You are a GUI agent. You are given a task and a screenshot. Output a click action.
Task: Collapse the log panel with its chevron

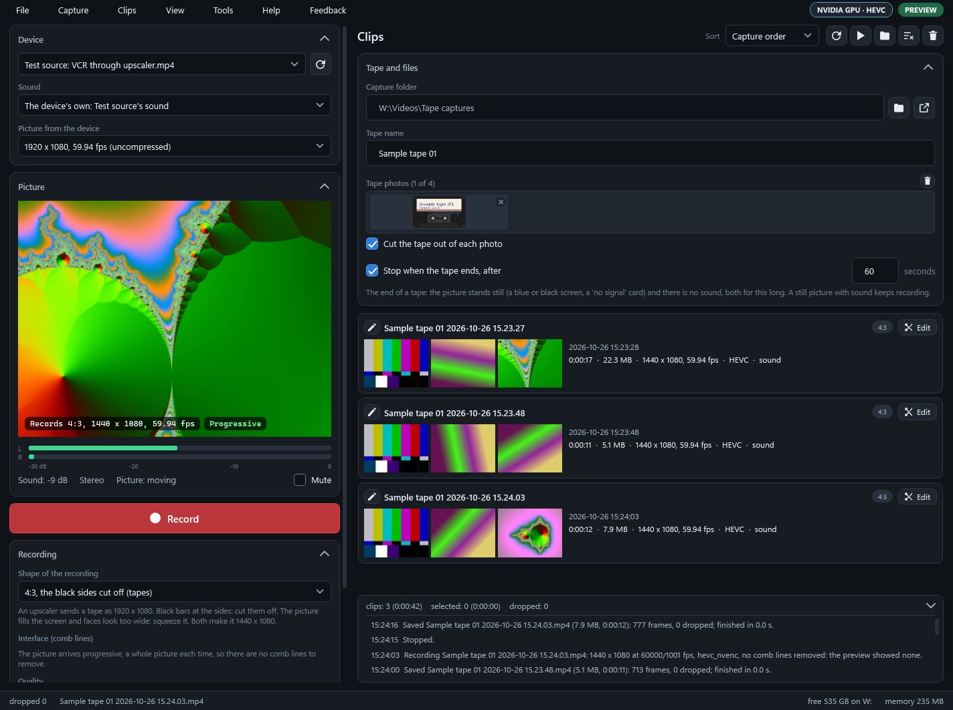(930, 606)
